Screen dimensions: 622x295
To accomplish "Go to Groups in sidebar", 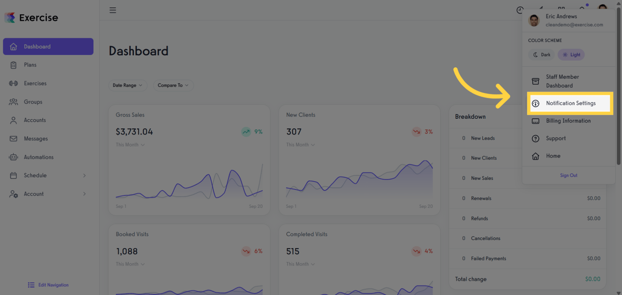I will [x=33, y=102].
